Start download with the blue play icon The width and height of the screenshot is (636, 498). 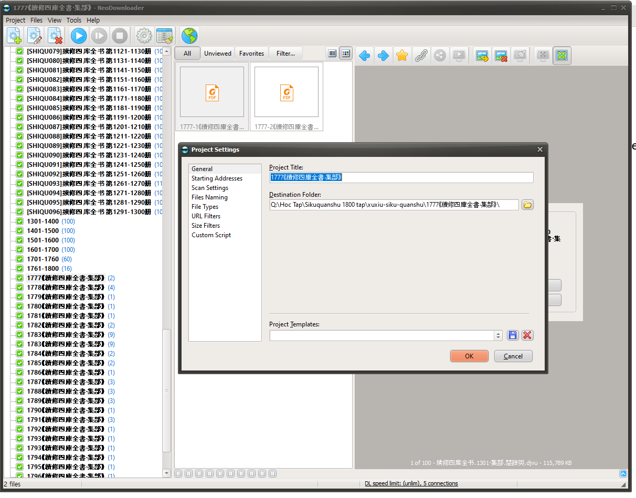tap(79, 36)
